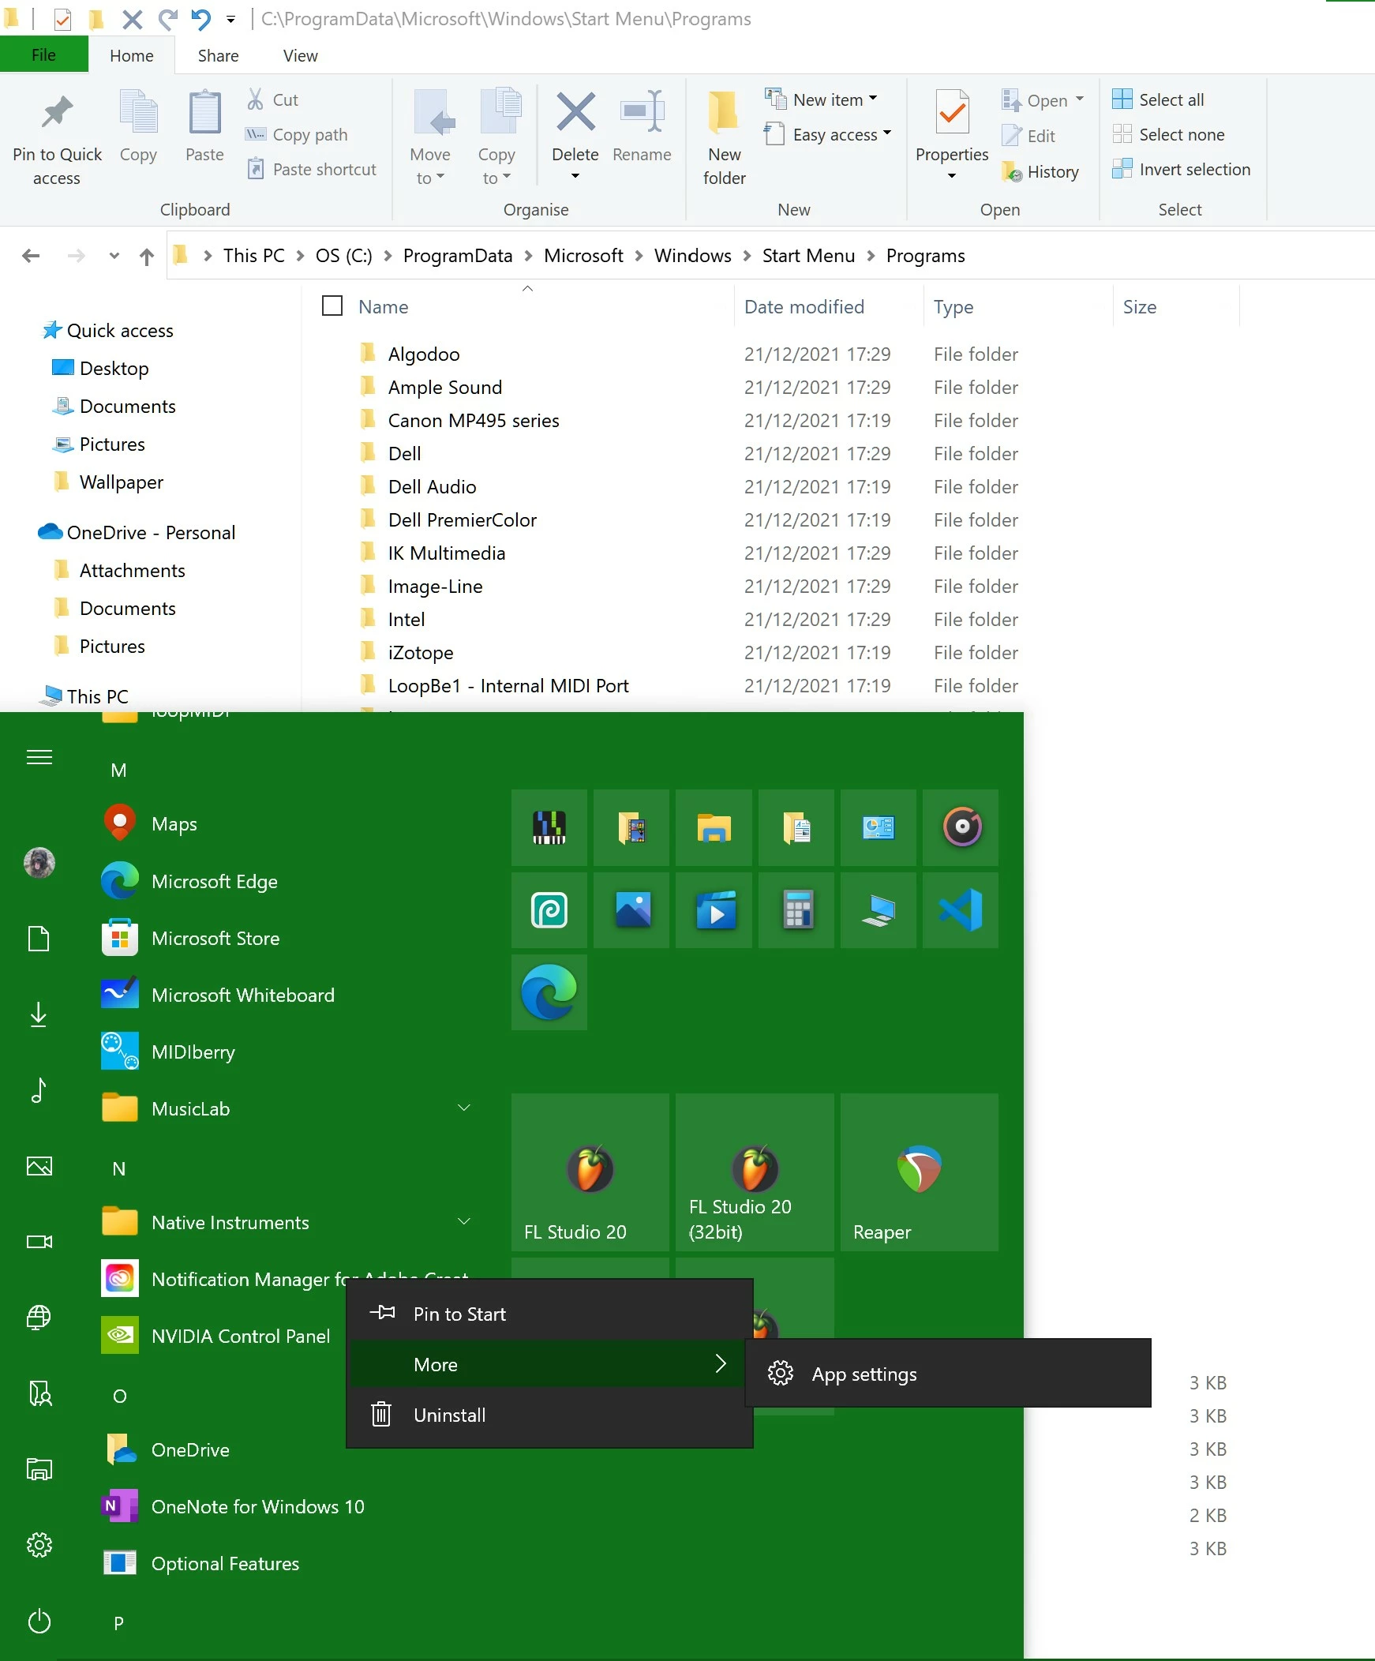
Task: Switch to the Share ribbon tab
Action: [x=218, y=55]
